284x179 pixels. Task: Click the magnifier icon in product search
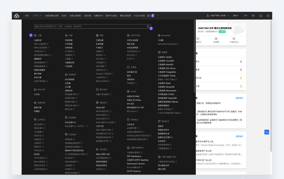point(148,27)
